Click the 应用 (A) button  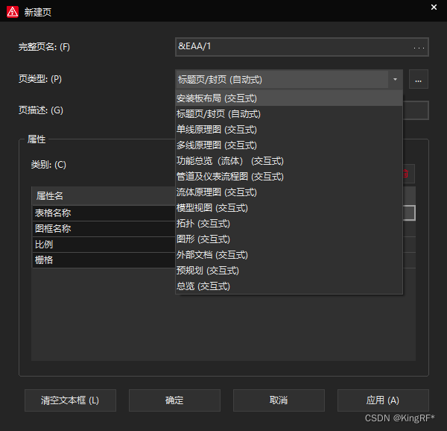[x=383, y=400]
